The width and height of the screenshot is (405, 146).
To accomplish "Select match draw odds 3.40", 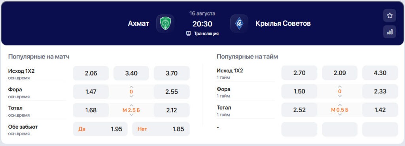I will [x=131, y=73].
